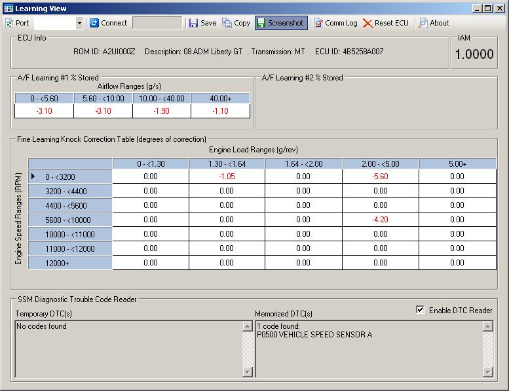Select the 12000+ RPM row header
The width and height of the screenshot is (509, 391).
click(x=70, y=263)
